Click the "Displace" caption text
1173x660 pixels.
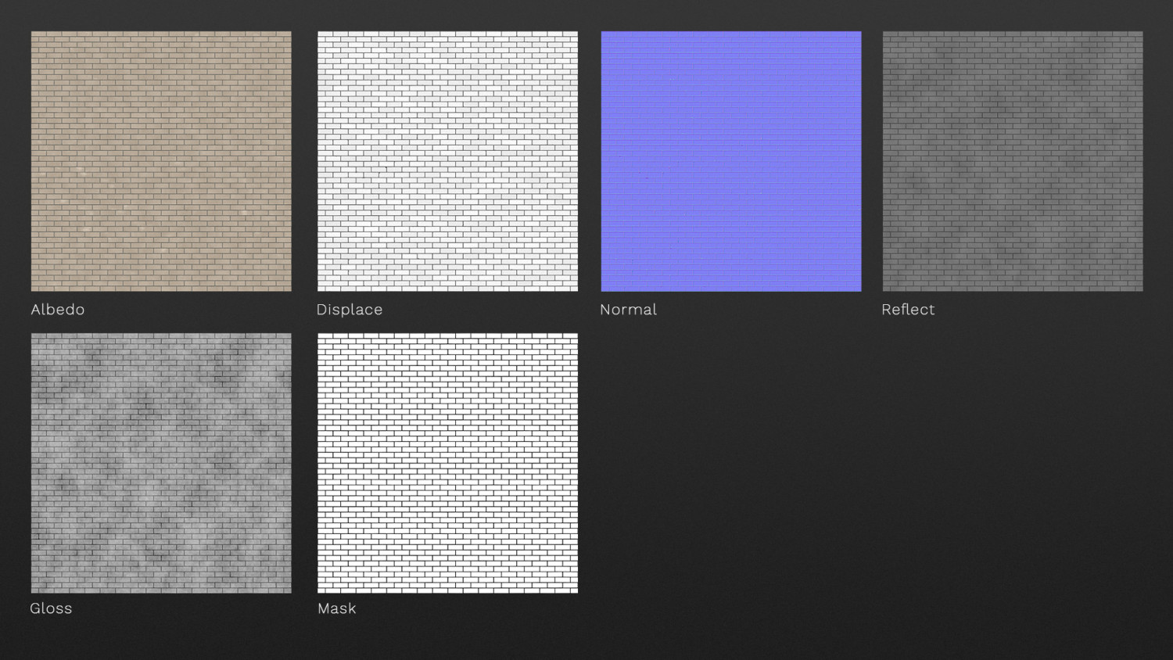(350, 310)
